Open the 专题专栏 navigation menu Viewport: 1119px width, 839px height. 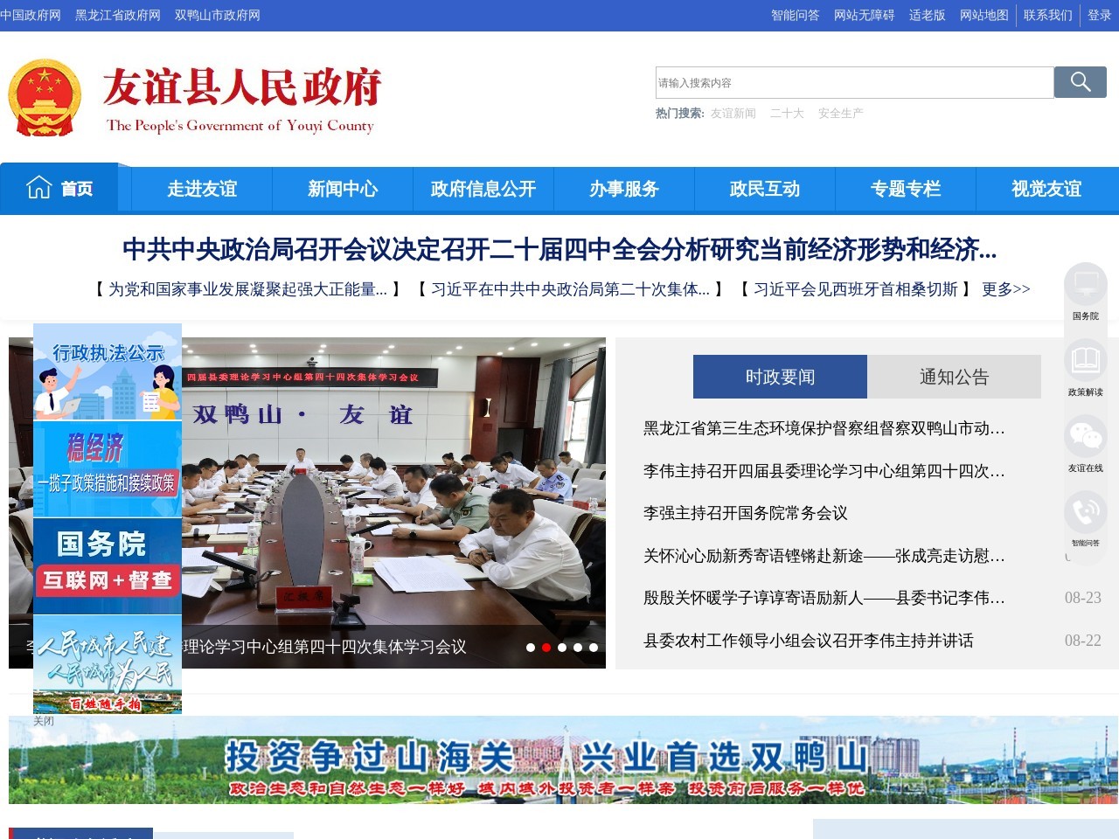(x=905, y=189)
